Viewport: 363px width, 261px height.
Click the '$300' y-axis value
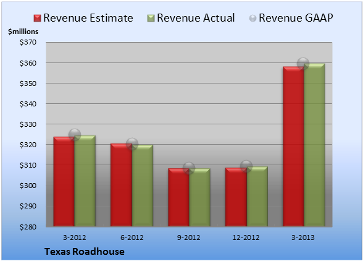[28, 186]
